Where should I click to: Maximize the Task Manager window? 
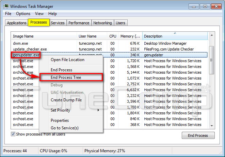click(205, 6)
